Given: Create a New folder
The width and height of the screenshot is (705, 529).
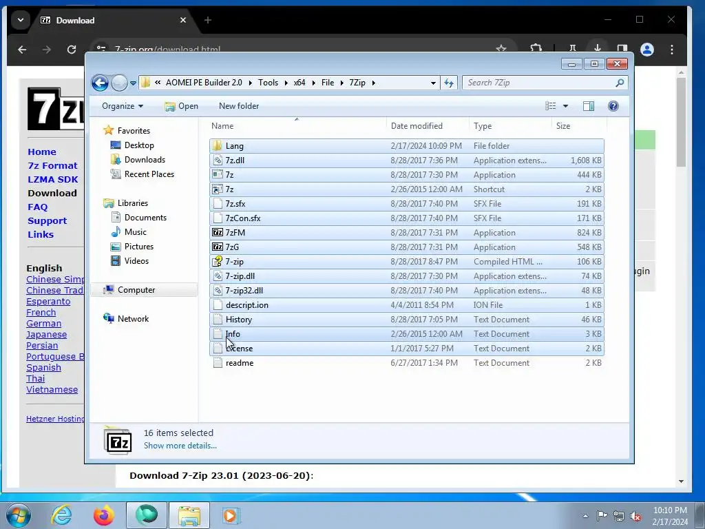Looking at the screenshot, I should coord(239,106).
